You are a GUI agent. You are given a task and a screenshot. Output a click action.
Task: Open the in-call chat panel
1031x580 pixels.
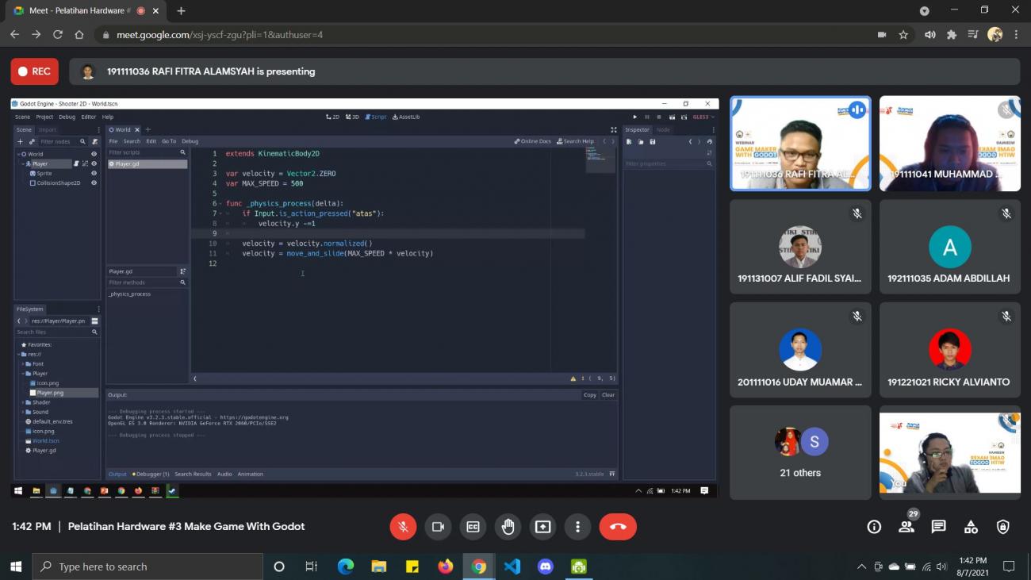939,527
